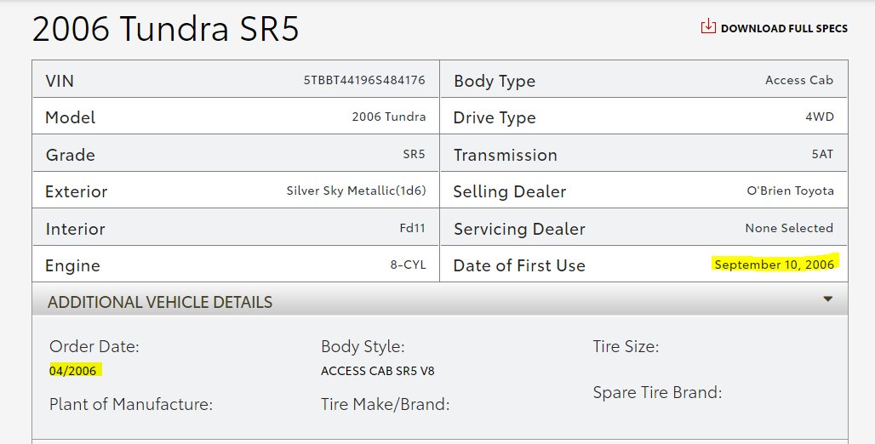Click the ADDITIONAL VEHICLE DETAILS header

click(x=160, y=302)
